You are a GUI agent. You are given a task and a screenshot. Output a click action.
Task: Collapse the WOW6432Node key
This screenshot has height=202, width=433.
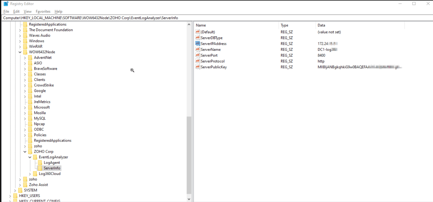pyautogui.click(x=20, y=52)
